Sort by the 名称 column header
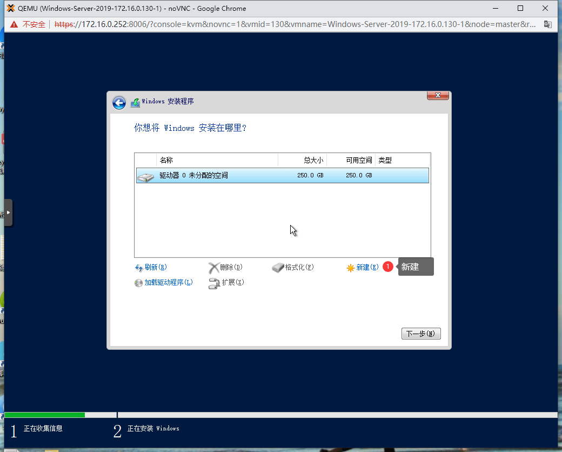562x452 pixels. click(x=217, y=161)
